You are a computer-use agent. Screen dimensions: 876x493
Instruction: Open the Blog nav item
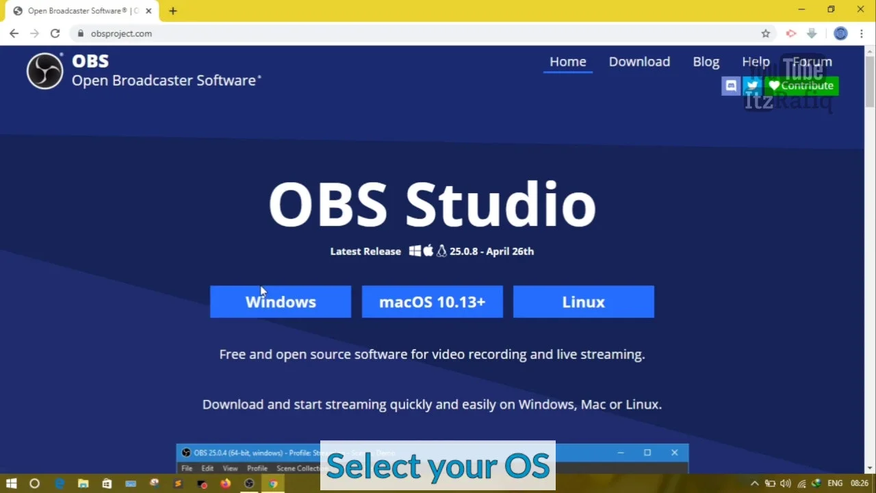(x=706, y=62)
